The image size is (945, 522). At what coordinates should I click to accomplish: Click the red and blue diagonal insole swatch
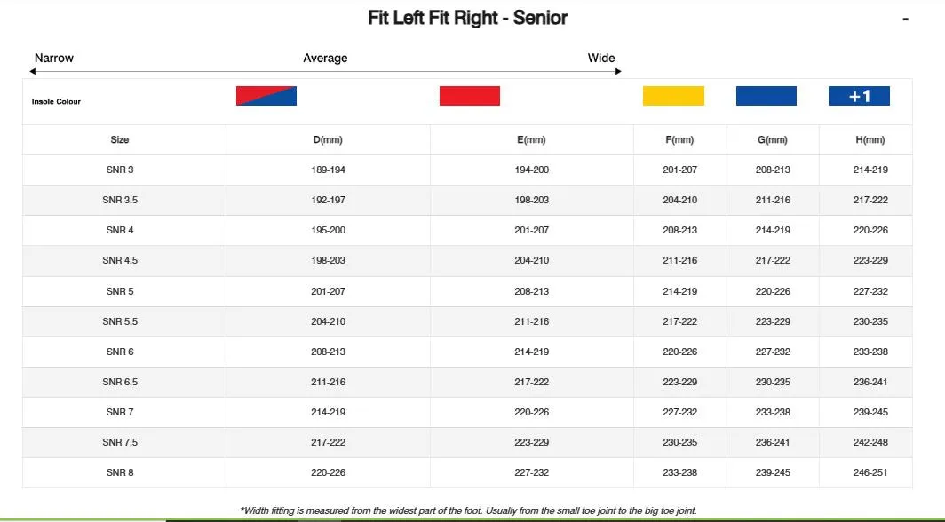266,96
